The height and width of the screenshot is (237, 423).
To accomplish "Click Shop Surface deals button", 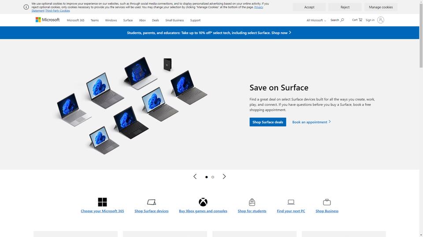I will 267,122.
